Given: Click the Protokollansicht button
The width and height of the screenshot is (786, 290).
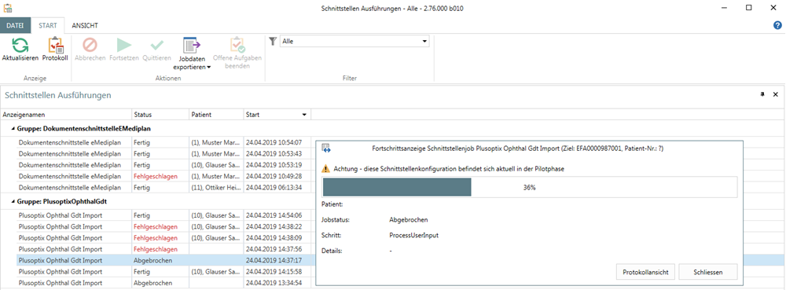Looking at the screenshot, I should (645, 272).
